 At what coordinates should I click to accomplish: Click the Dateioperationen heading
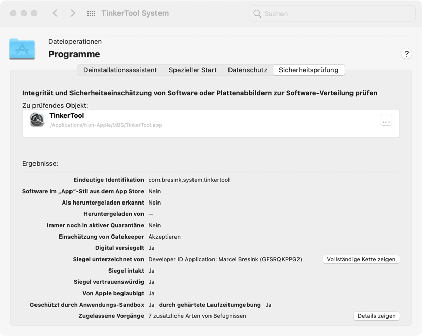pyautogui.click(x=75, y=42)
